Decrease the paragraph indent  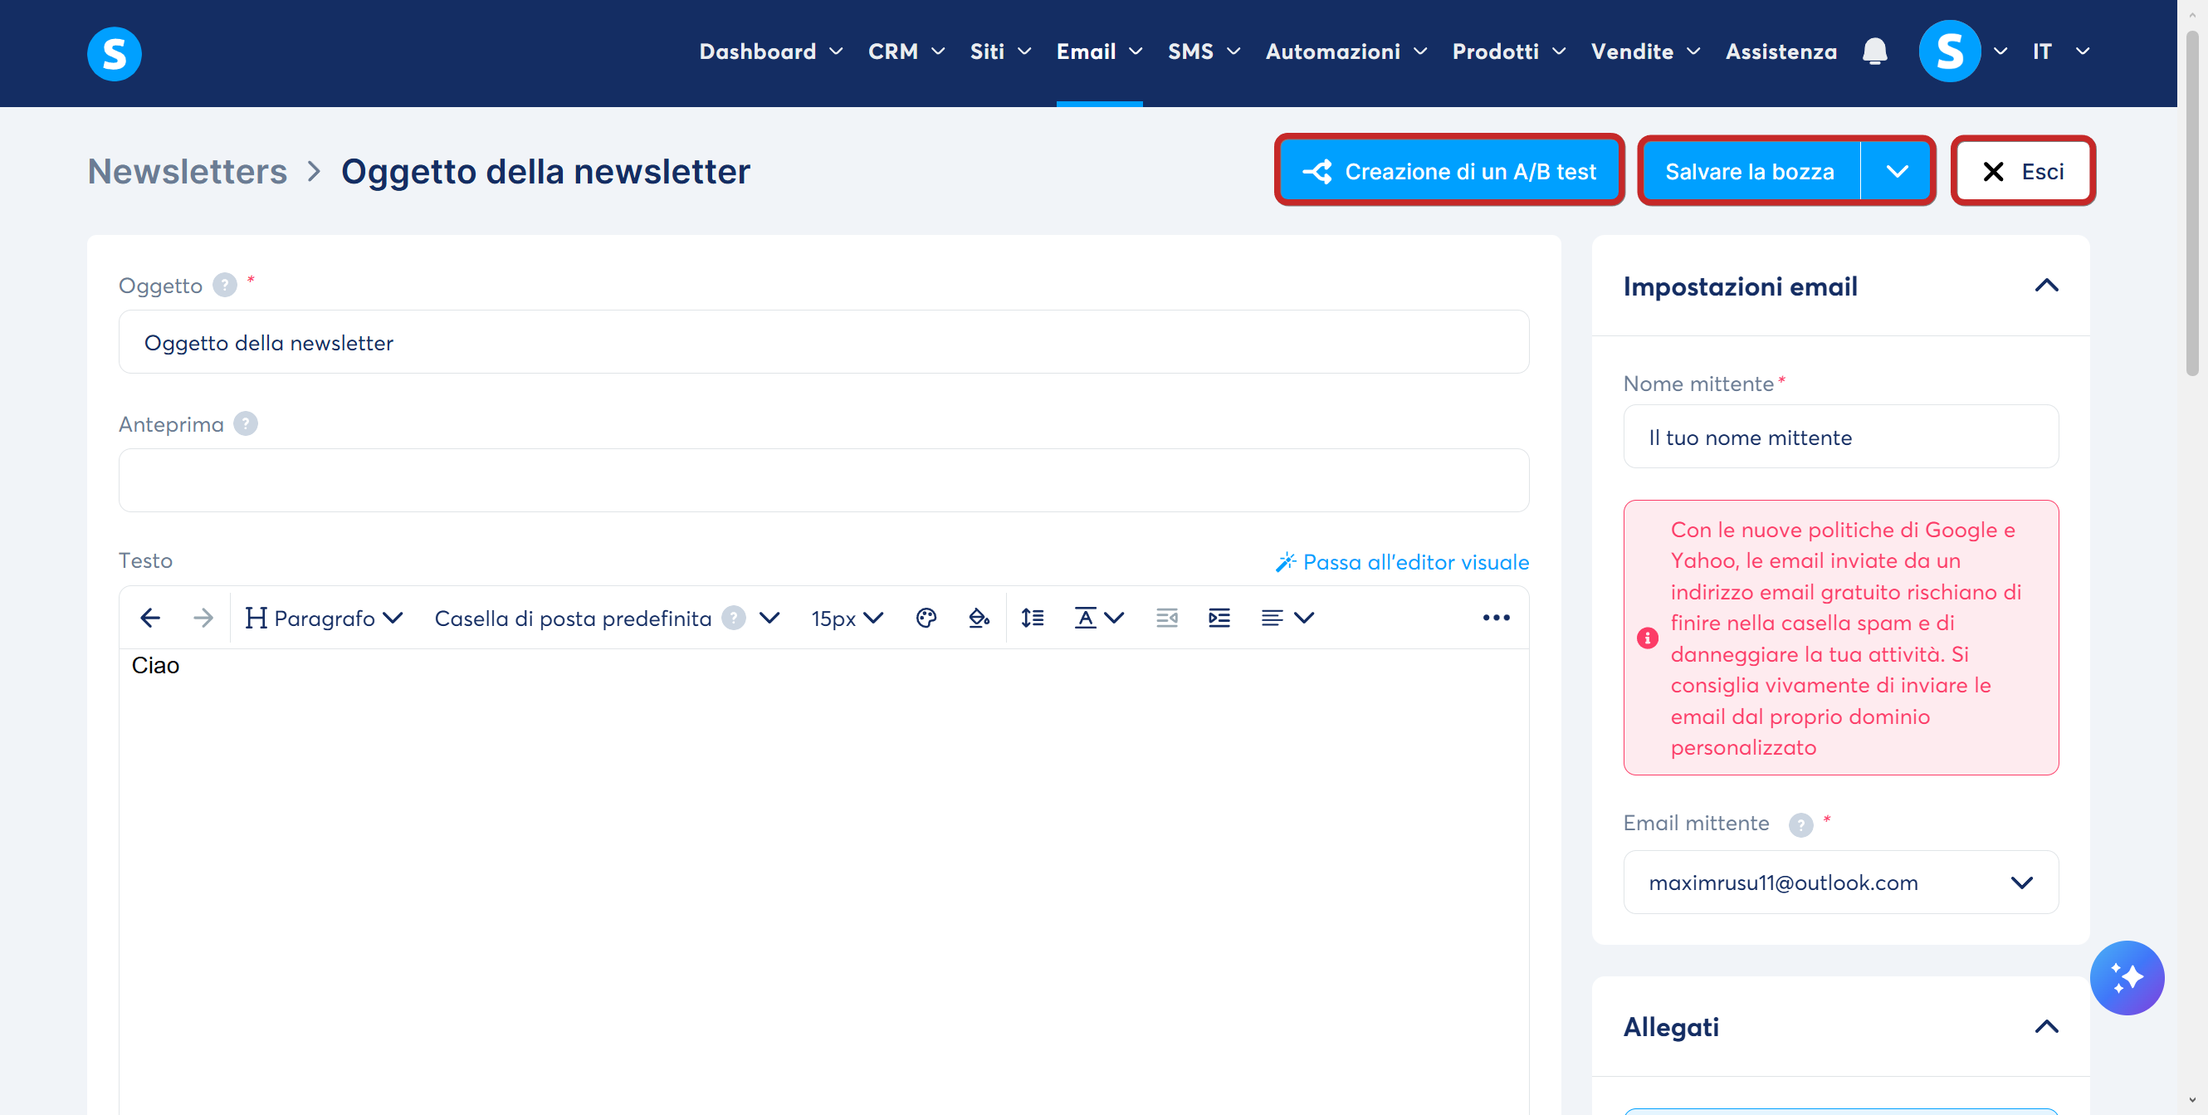pyautogui.click(x=1165, y=618)
